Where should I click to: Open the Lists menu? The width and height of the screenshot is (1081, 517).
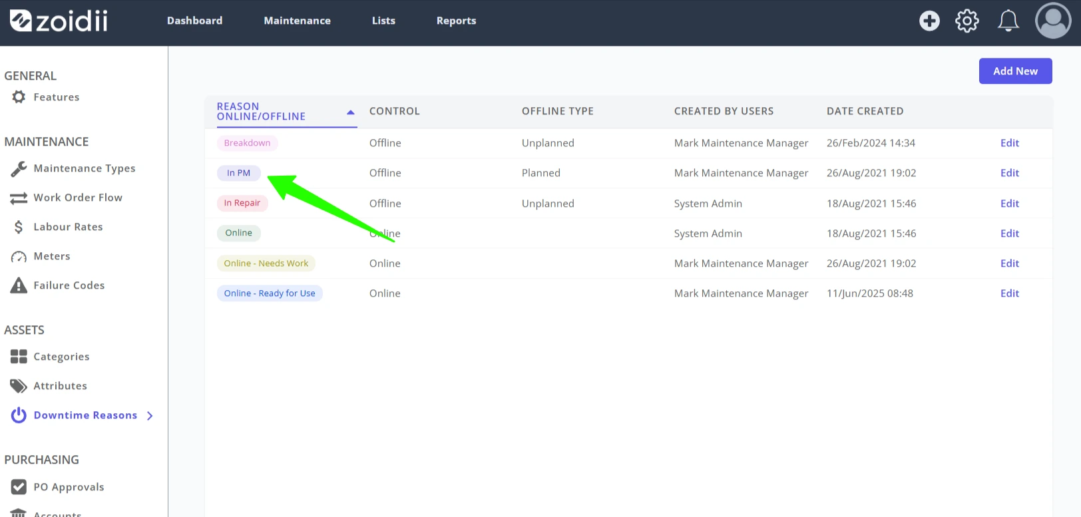[x=383, y=21]
